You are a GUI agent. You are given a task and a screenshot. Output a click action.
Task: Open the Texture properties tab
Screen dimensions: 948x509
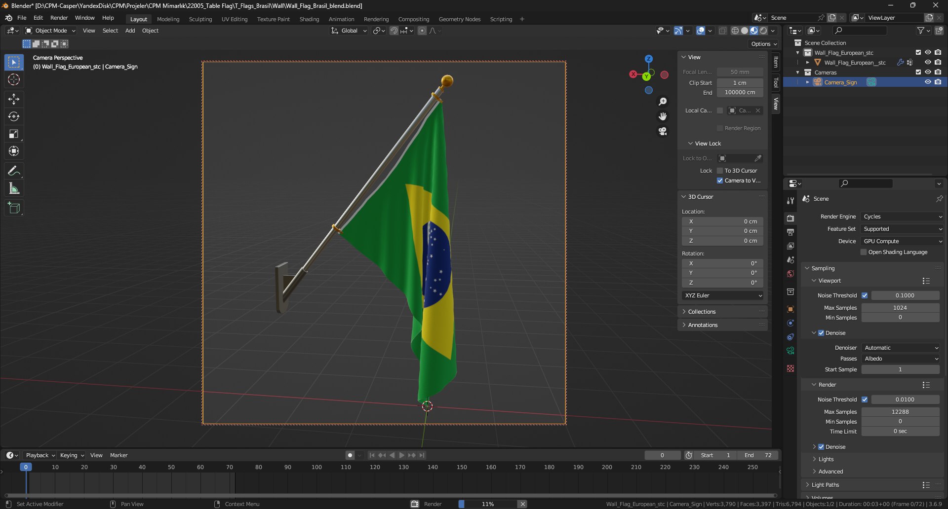click(790, 368)
